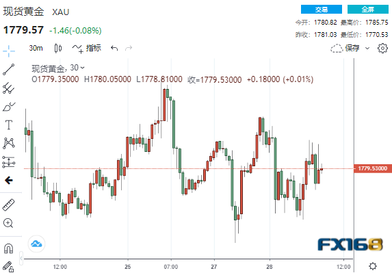392x273 pixels.
Task: Select the brush drawing tool
Action: coord(9,107)
